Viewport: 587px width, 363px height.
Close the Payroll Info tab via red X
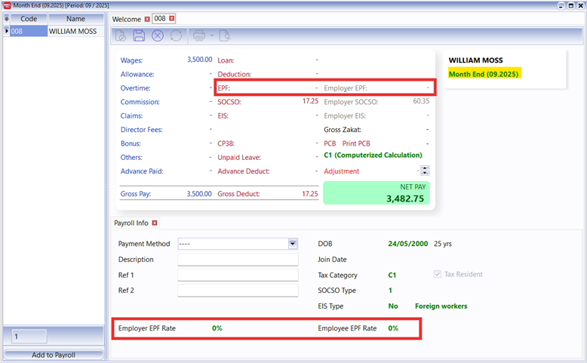tap(155, 223)
